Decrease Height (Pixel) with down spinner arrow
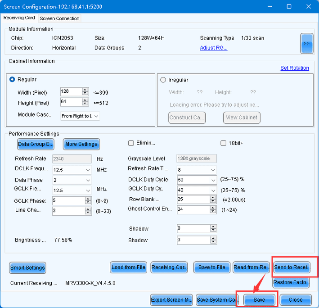 point(85,104)
